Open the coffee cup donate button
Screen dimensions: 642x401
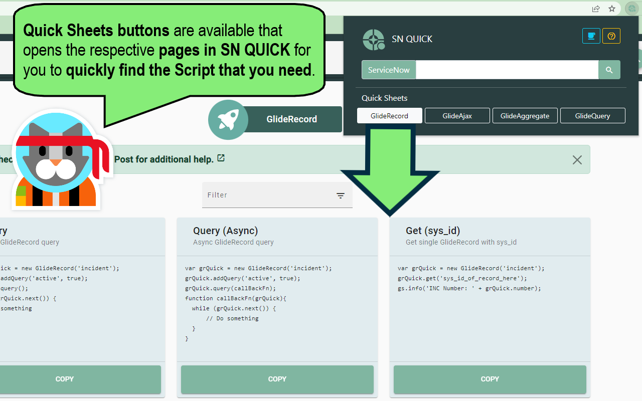click(x=591, y=36)
